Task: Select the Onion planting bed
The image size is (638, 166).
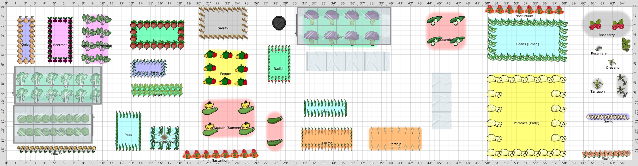Action: (26, 40)
